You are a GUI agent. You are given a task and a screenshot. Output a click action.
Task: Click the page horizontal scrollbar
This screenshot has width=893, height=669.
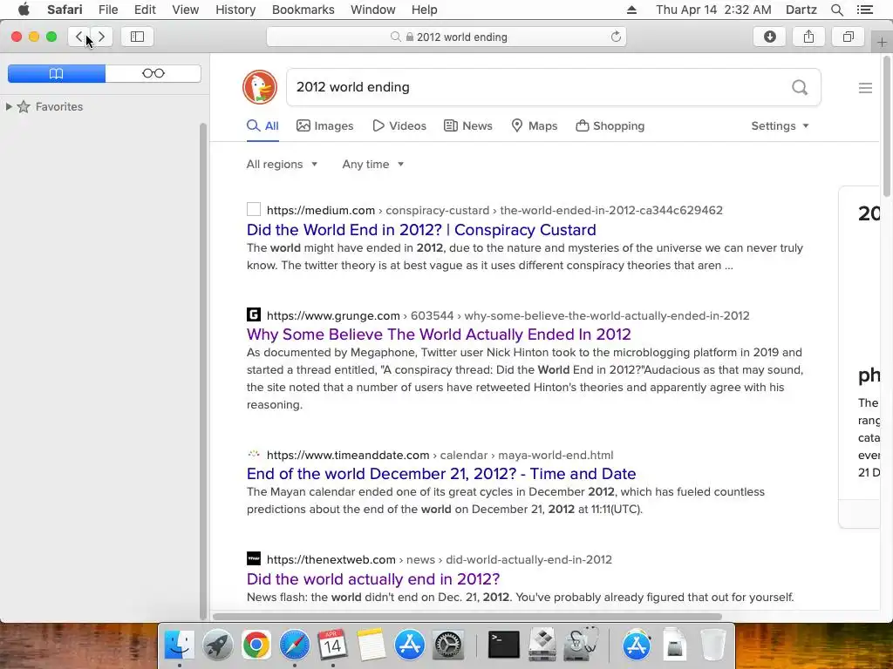(467, 617)
